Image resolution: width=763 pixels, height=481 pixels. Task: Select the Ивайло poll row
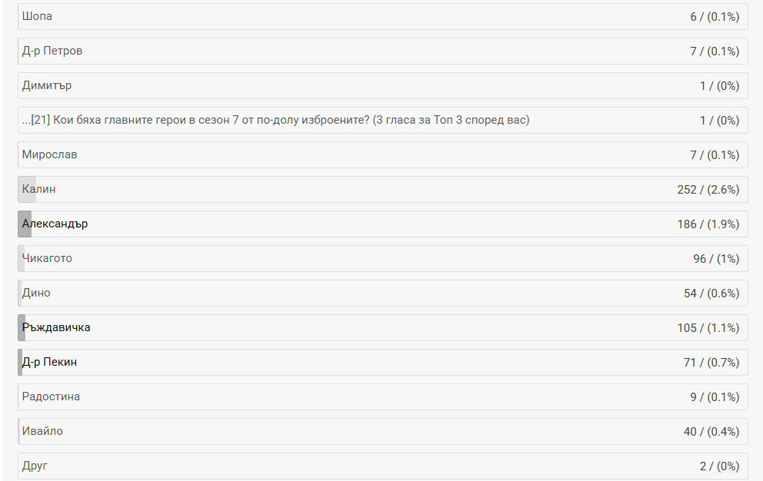pyautogui.click(x=382, y=432)
